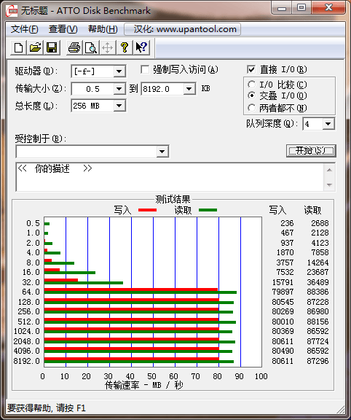Click the 开始 start button
This screenshot has width=351, height=420.
tap(311, 151)
